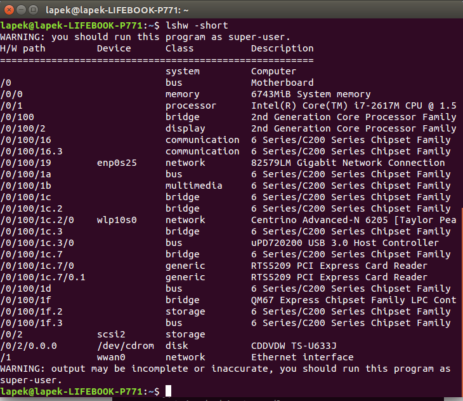Click the Intel(R) Core(TM) i7-2617M description

(354, 105)
